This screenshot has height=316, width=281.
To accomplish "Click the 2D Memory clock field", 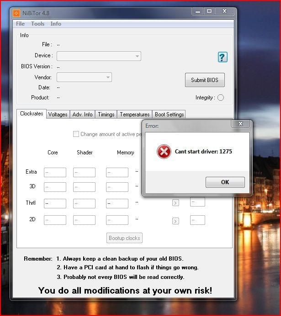I will (117, 220).
